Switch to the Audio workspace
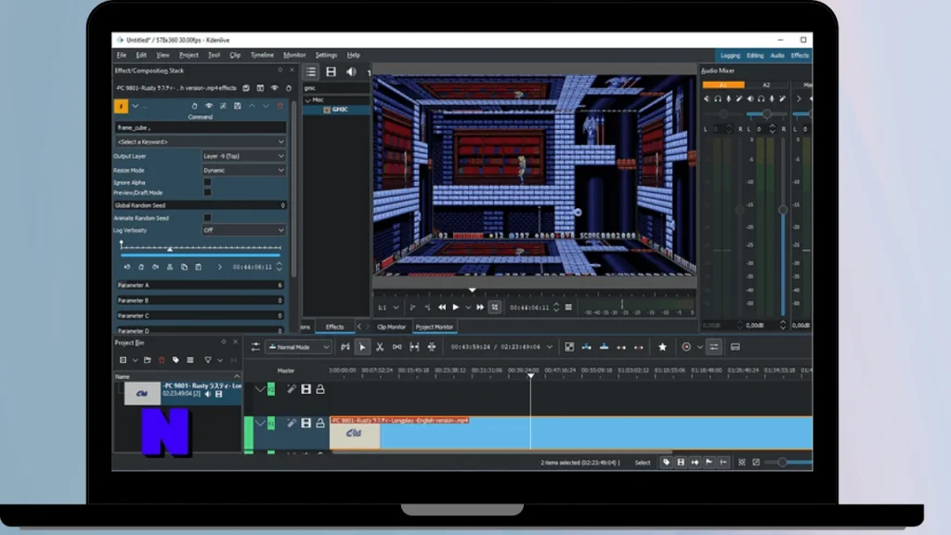Viewport: 951px width, 535px height. (x=777, y=56)
